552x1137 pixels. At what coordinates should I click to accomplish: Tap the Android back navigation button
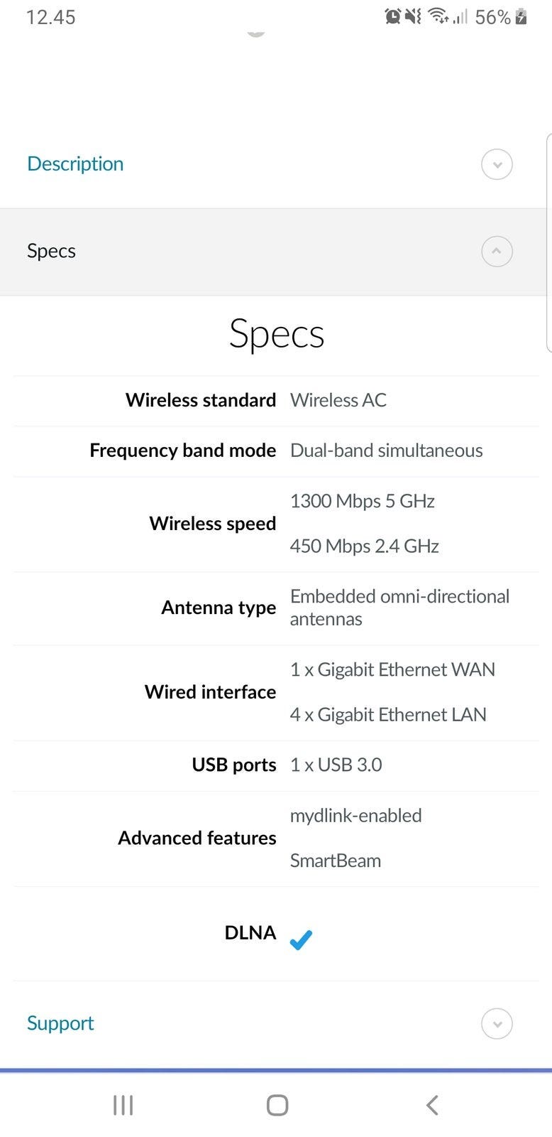click(432, 1105)
